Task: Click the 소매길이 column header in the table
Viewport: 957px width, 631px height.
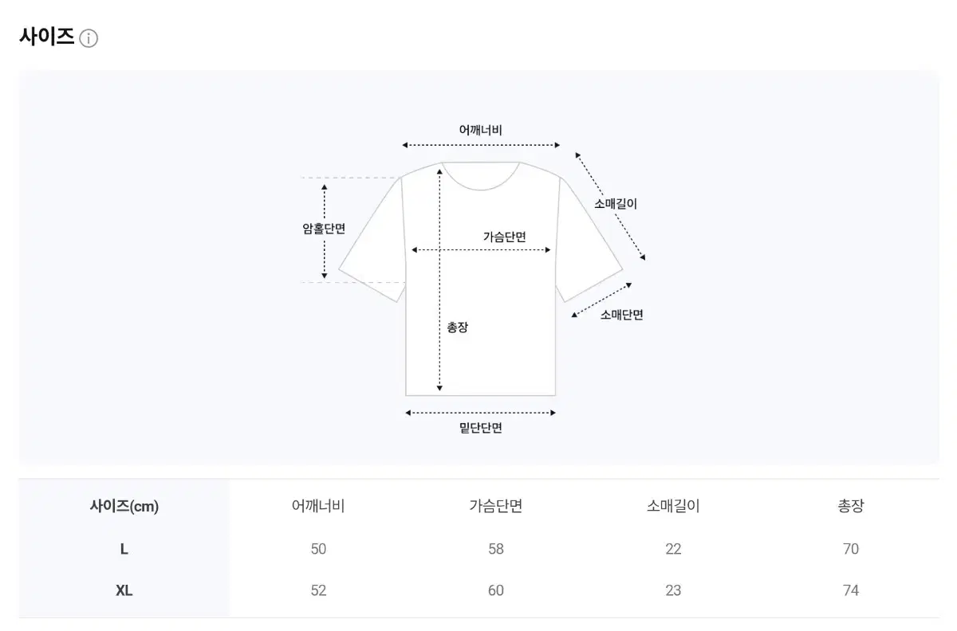Action: coord(673,506)
